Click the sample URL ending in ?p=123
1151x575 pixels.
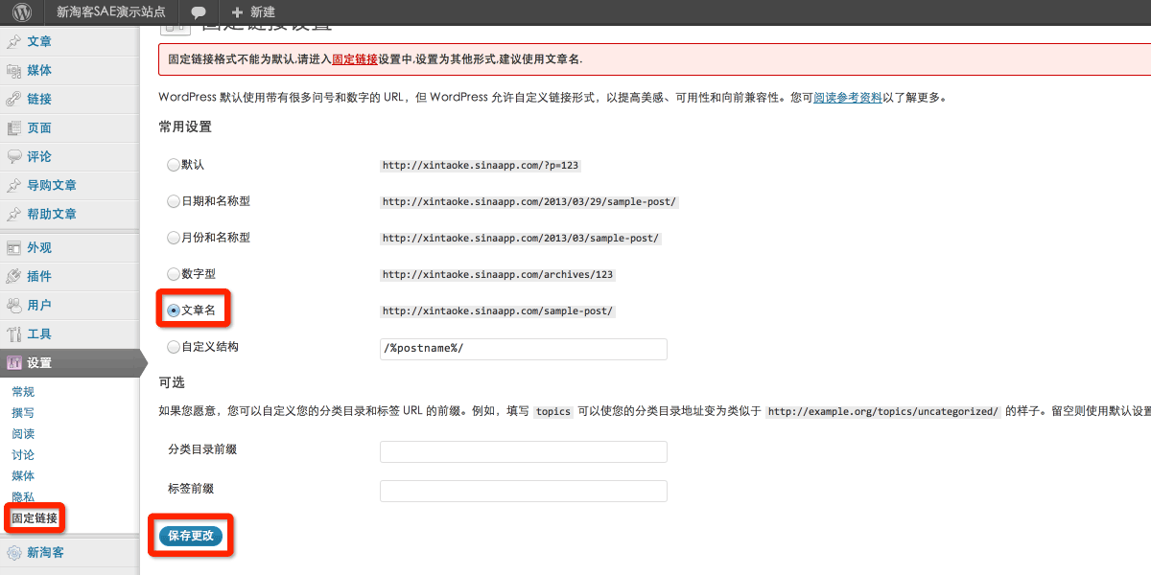point(481,166)
